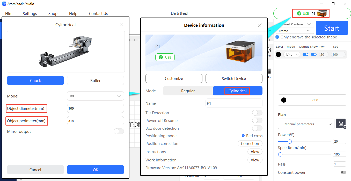Open the Help menu
The height and width of the screenshot is (181, 351).
pos(73,13)
